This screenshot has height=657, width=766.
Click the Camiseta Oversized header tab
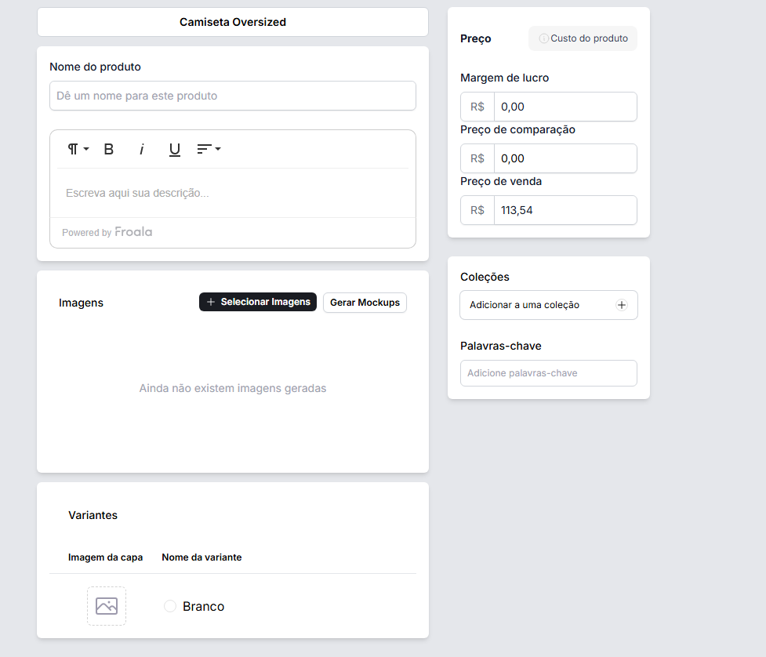[x=233, y=22]
